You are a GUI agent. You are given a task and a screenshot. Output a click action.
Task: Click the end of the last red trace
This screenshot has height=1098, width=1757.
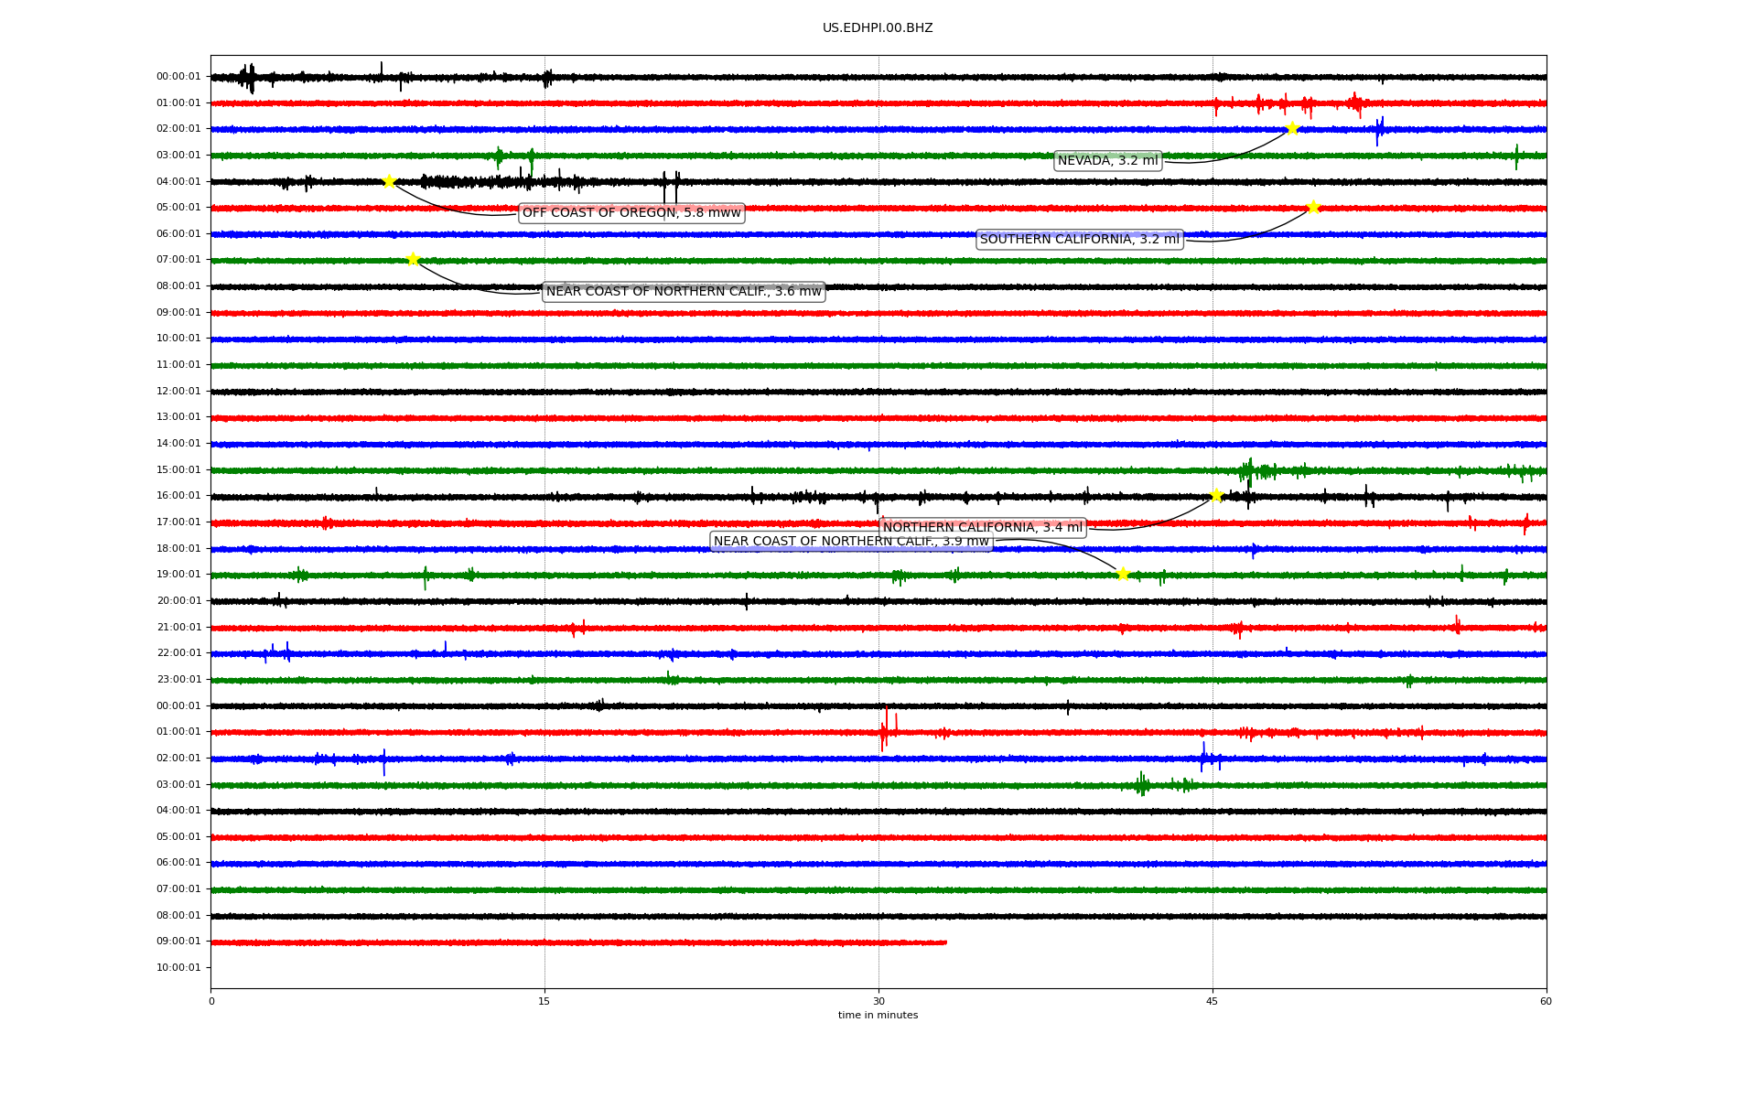click(x=945, y=942)
